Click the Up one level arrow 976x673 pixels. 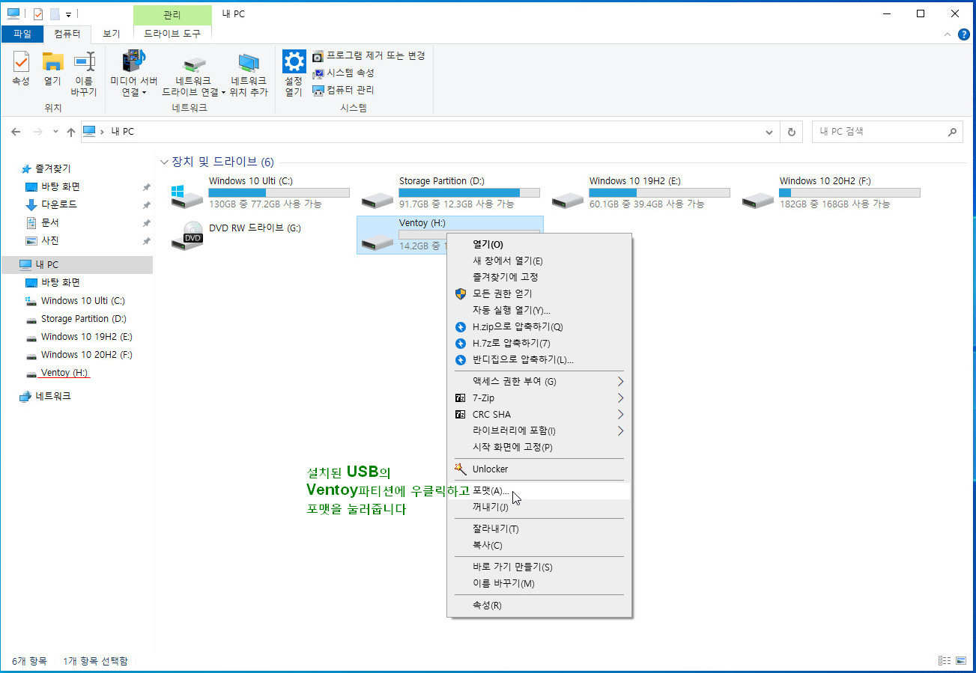(x=71, y=132)
